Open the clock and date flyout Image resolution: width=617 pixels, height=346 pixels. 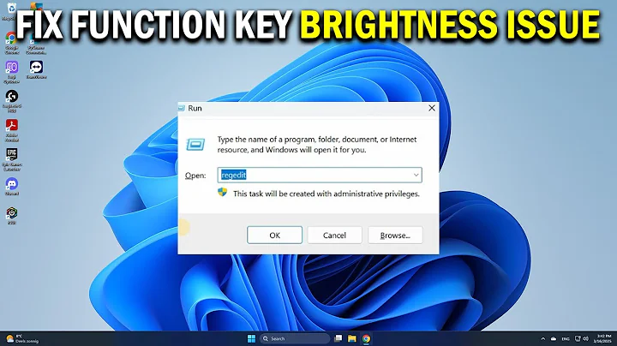603,339
